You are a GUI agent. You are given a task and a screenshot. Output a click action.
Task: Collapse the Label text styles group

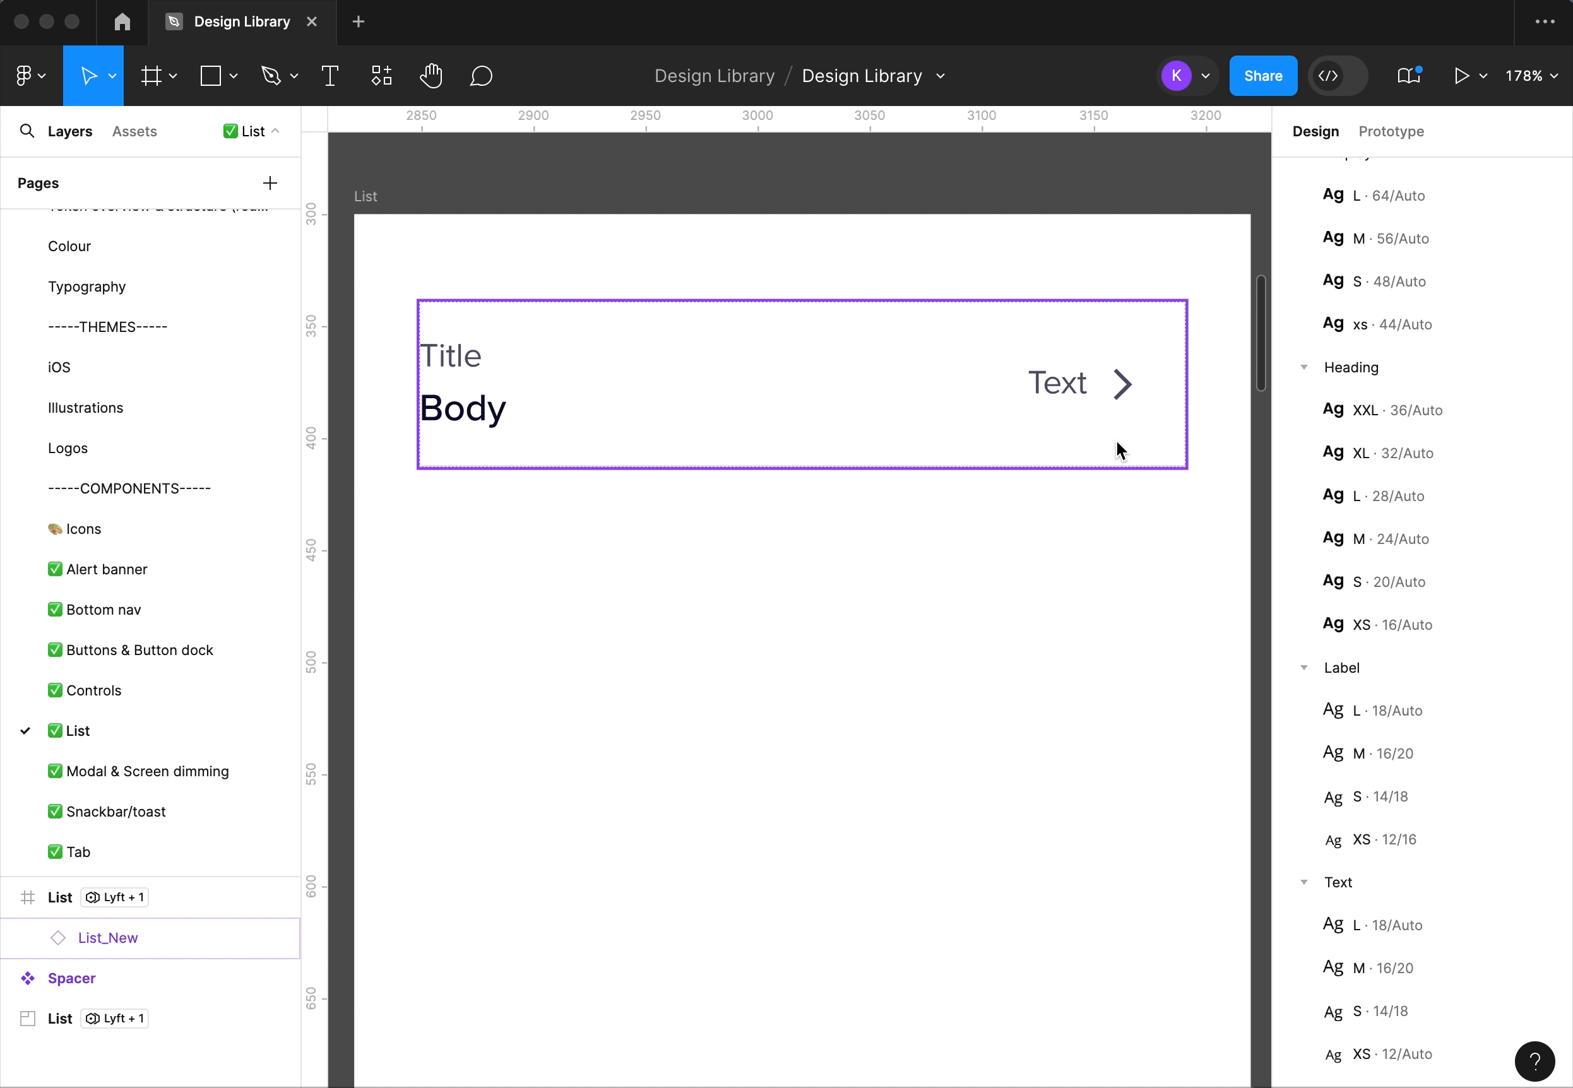click(1303, 668)
